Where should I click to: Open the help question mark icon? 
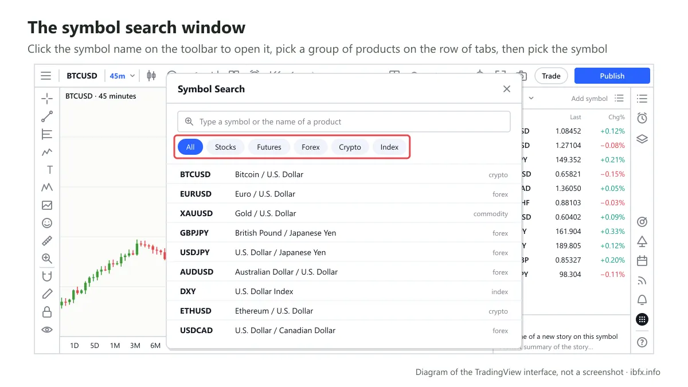642,342
